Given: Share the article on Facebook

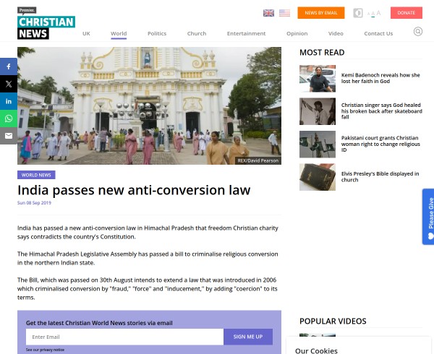Looking at the screenshot, I should coord(9,66).
